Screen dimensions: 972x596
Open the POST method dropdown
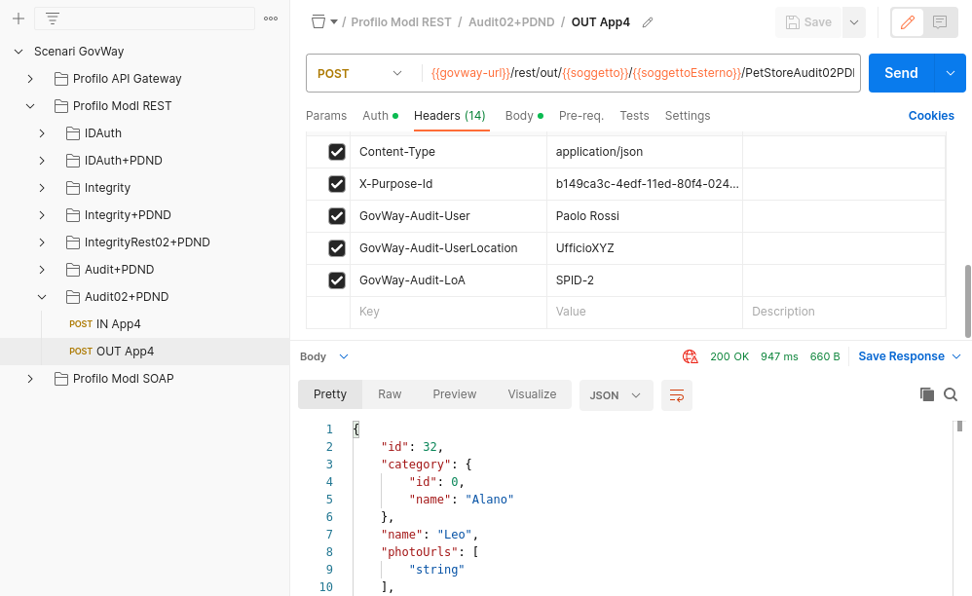coord(360,73)
